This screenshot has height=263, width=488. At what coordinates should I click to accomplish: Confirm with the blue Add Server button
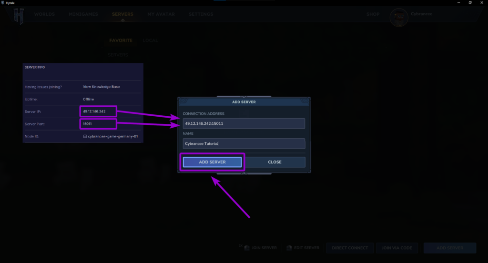pyautogui.click(x=212, y=162)
